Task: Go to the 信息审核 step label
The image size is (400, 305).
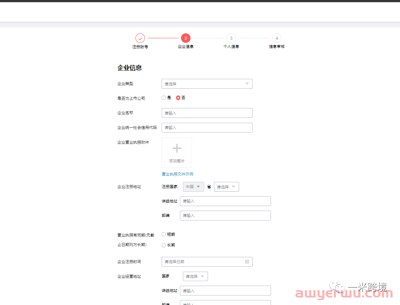Action: [277, 47]
